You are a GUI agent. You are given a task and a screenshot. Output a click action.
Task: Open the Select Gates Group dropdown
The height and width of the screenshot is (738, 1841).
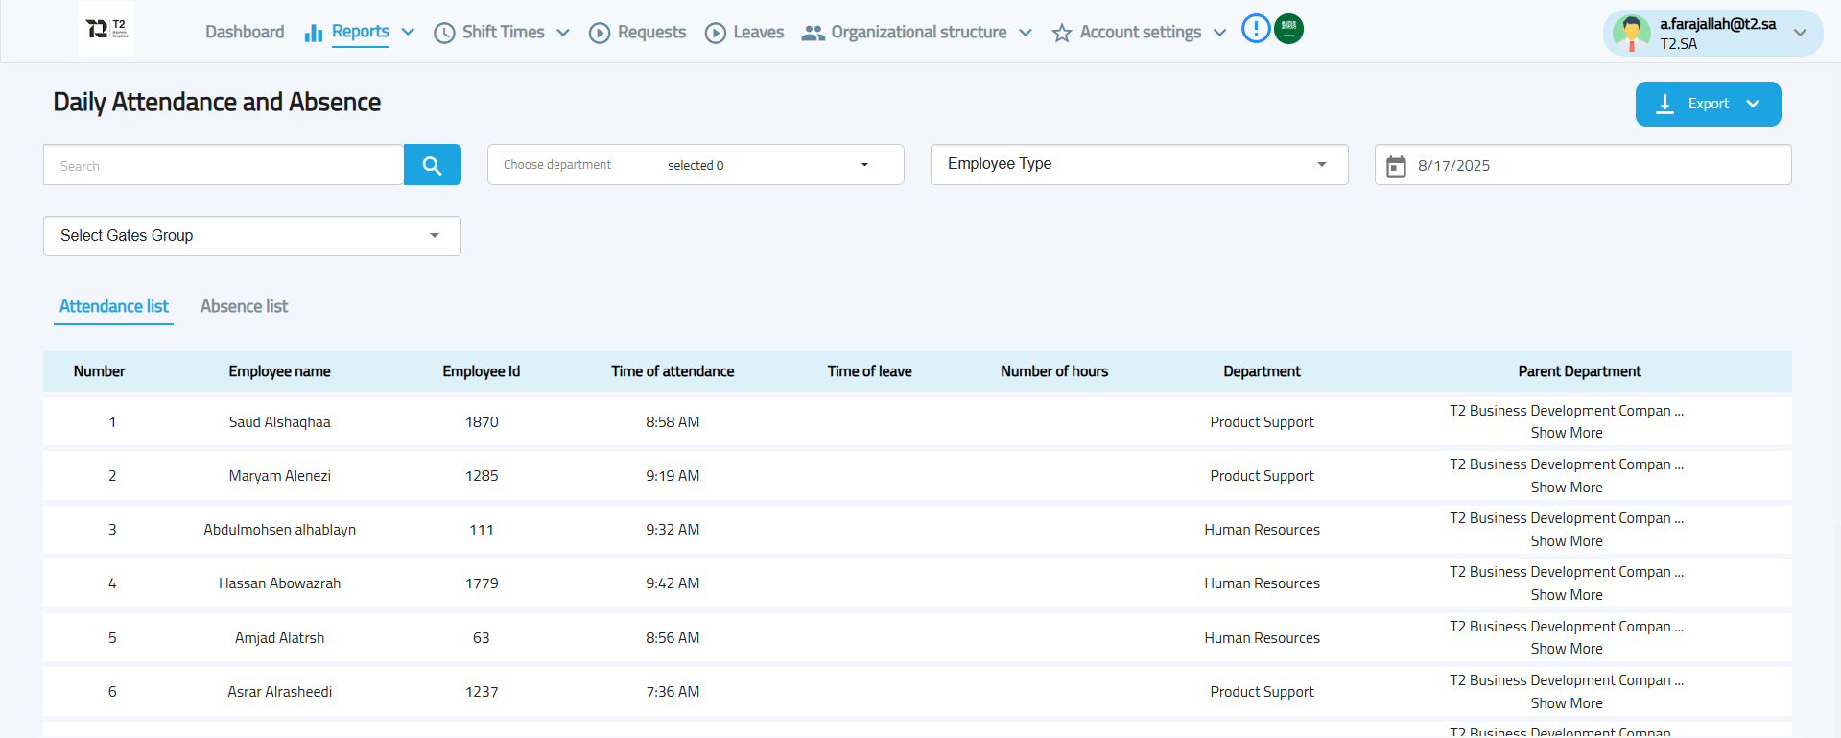click(252, 236)
